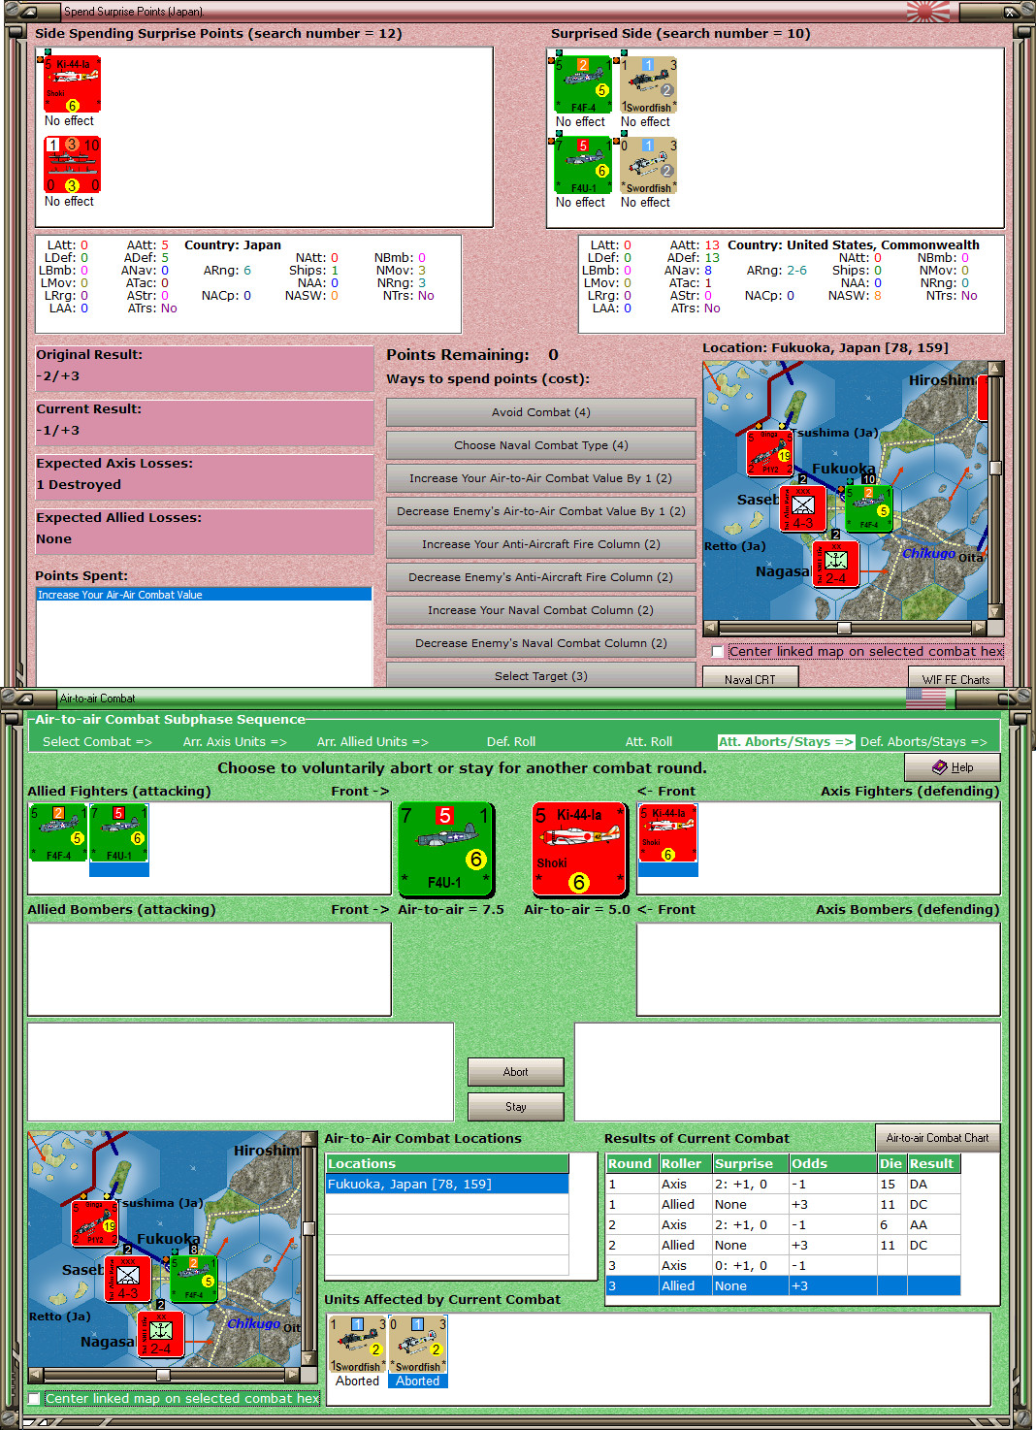Click Increase Your Air-to-Air Combat Value By 1
The height and width of the screenshot is (1430, 1036).
[x=541, y=478]
